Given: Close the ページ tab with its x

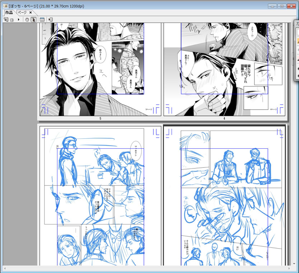Looking at the screenshot, I should [x=31, y=13].
